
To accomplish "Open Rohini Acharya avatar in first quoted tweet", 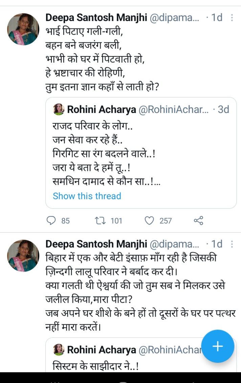I will click(59, 110).
